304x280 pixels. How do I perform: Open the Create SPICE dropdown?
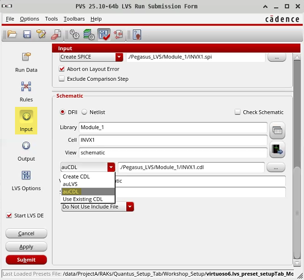point(91,57)
